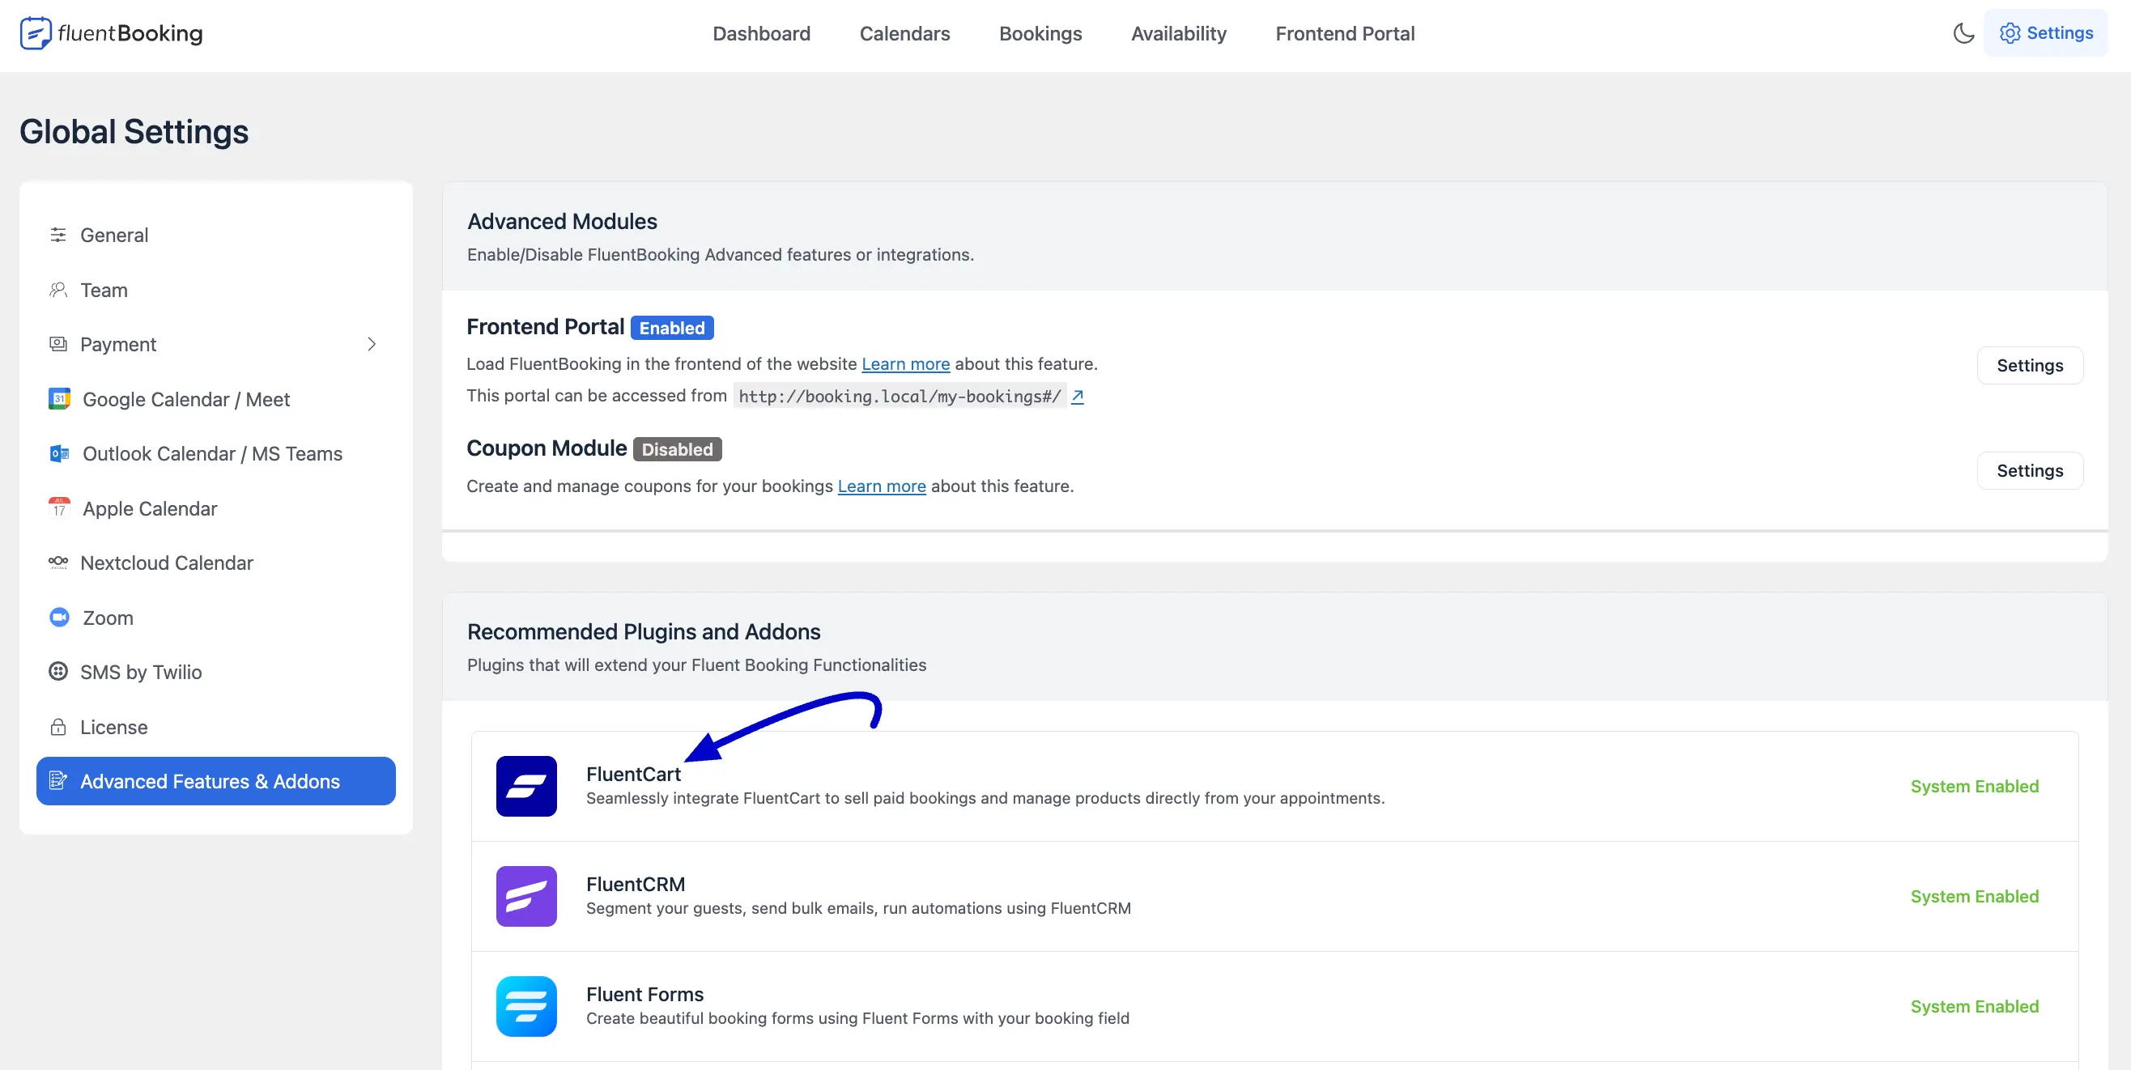The height and width of the screenshot is (1070, 2131).
Task: Open SMS by Twilio settings
Action: (x=216, y=672)
